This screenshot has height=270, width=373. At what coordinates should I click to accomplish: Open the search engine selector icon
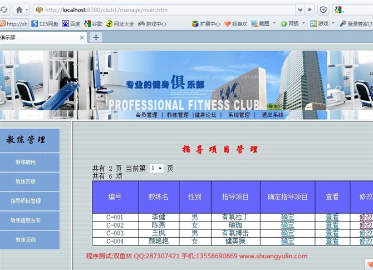pyautogui.click(x=339, y=10)
